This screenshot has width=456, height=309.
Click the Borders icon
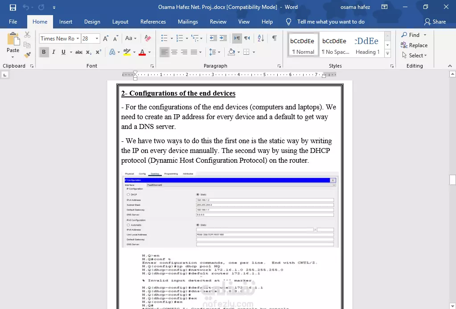click(246, 52)
